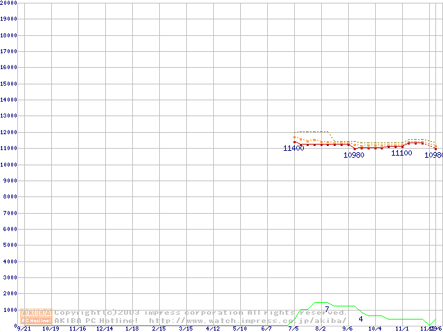
Task: Click the red data point above 11400
Action: pos(295,142)
